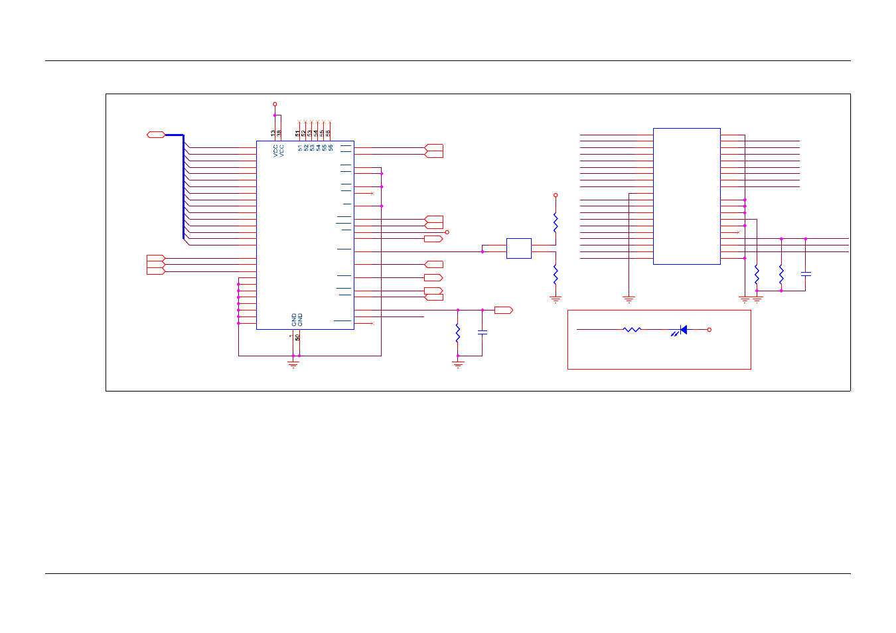The height and width of the screenshot is (633, 896).
Task: Select the power terminal at the LED anode
Action: click(709, 330)
